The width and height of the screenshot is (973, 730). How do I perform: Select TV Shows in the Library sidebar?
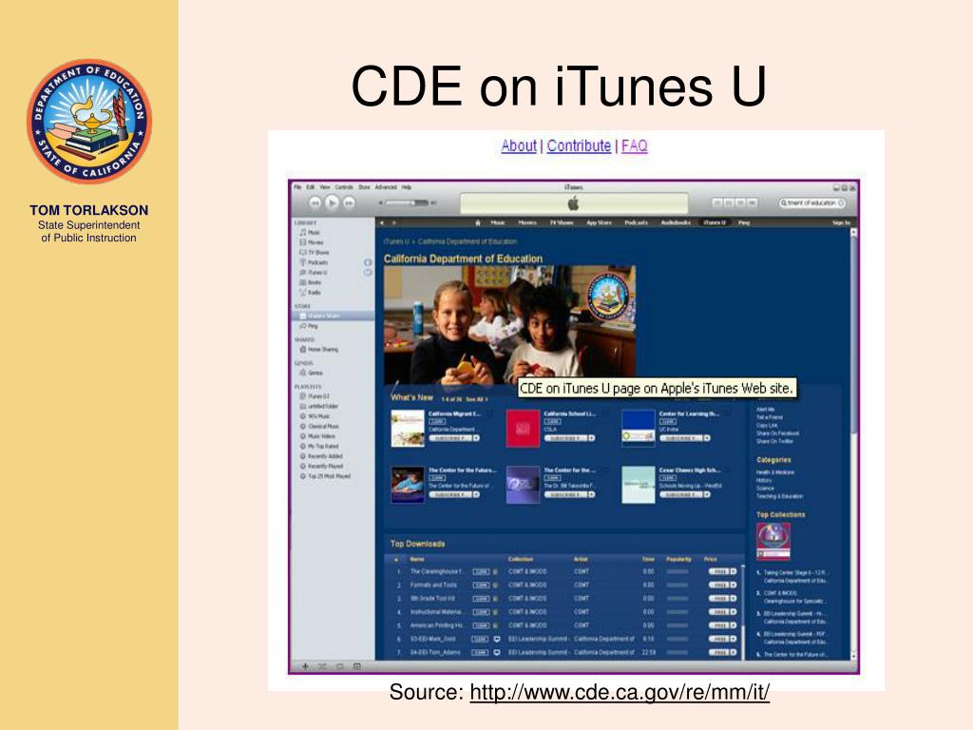coord(315,252)
